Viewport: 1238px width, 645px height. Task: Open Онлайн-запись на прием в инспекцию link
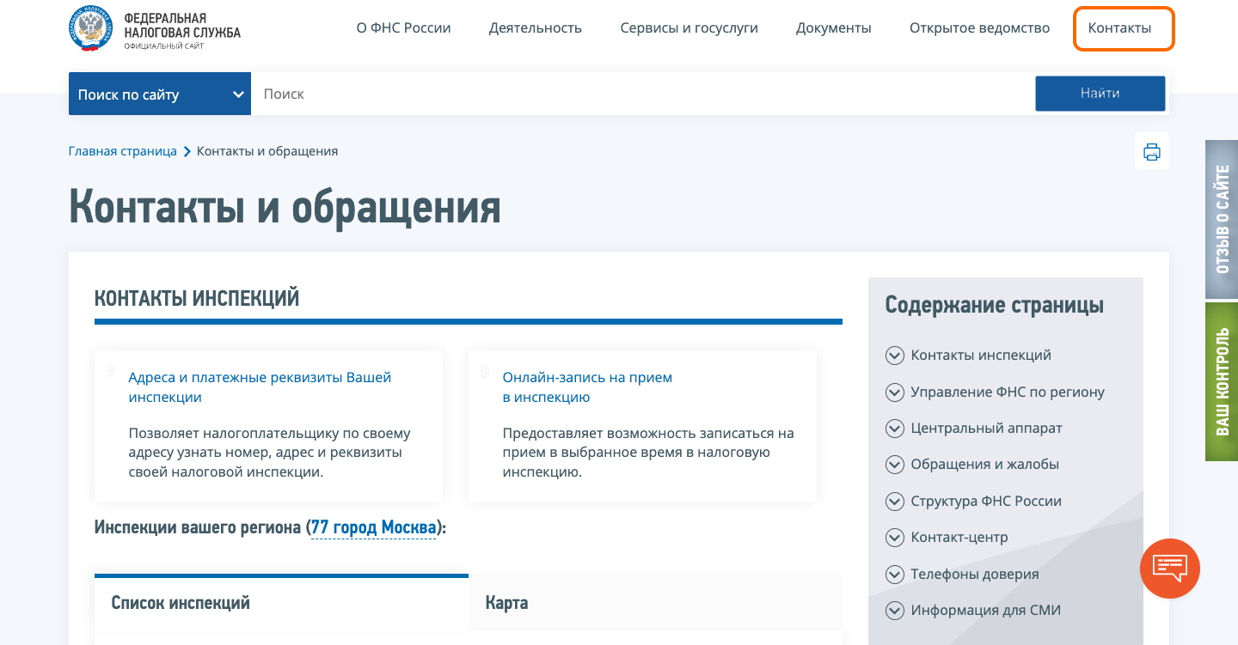587,387
